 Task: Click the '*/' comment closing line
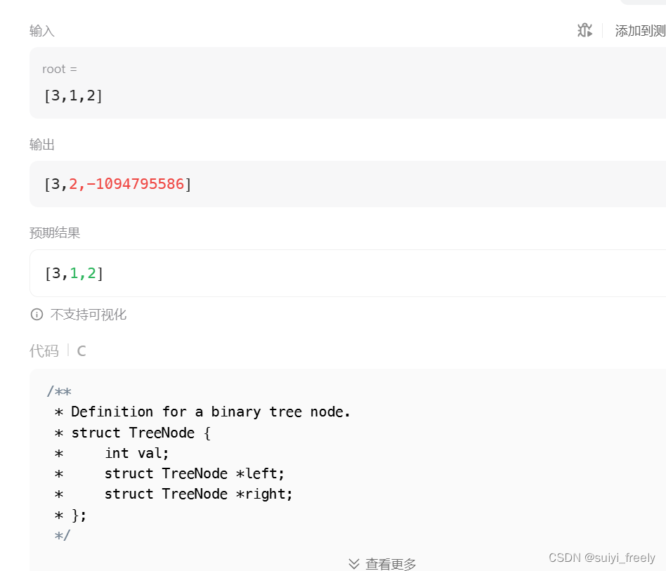(x=63, y=535)
